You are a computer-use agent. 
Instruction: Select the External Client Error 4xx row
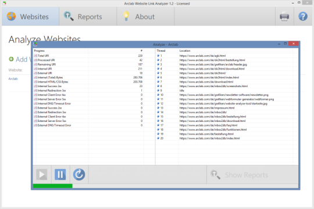point(88,117)
